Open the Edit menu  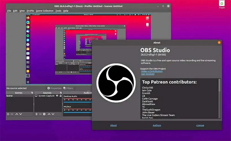pos(15,11)
